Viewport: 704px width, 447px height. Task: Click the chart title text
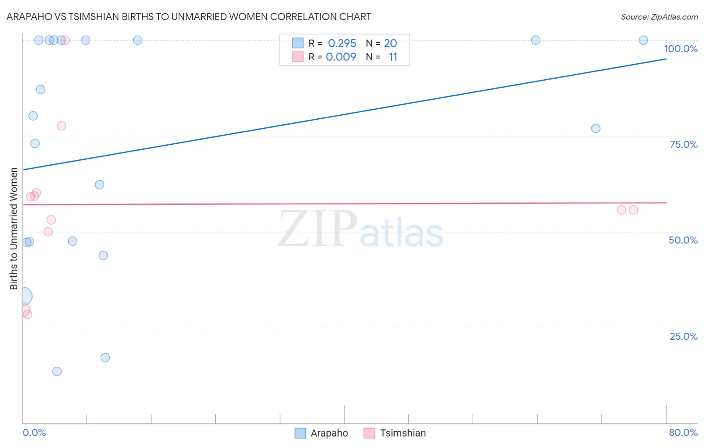pos(189,17)
